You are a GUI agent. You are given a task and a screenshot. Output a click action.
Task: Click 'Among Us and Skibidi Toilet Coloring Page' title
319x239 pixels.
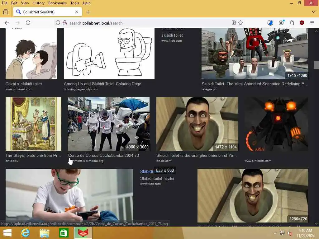(102, 84)
